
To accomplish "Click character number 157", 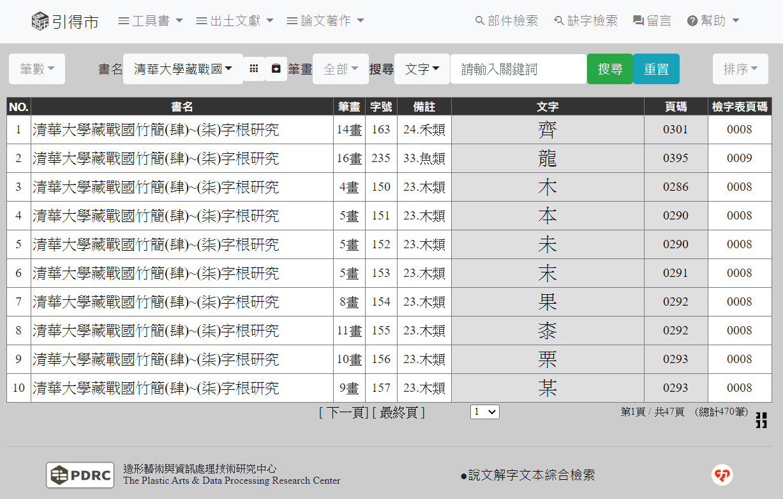I will [381, 388].
